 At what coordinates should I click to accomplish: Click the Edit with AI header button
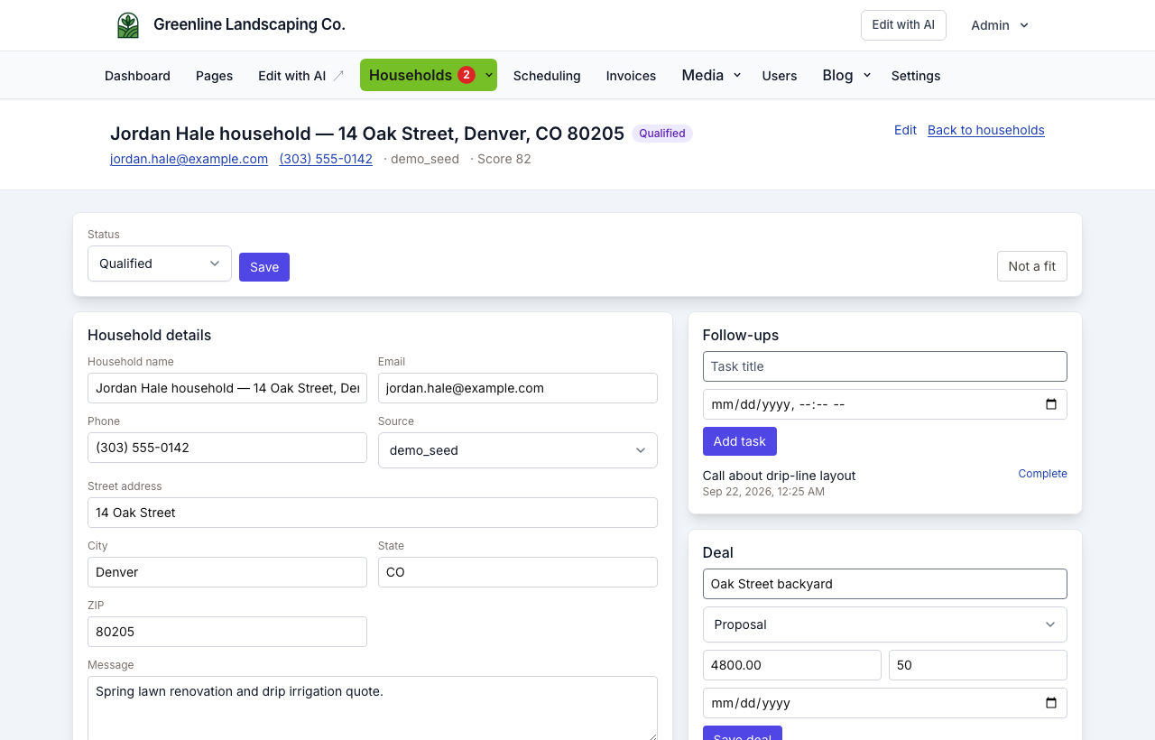click(903, 25)
